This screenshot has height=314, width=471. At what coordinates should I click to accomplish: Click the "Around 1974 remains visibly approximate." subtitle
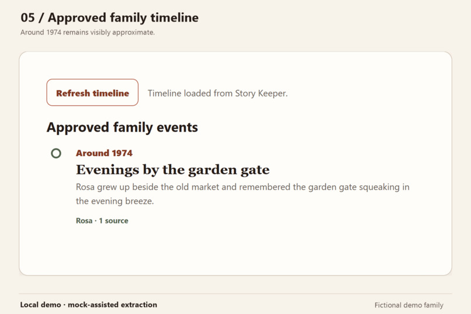pos(88,32)
